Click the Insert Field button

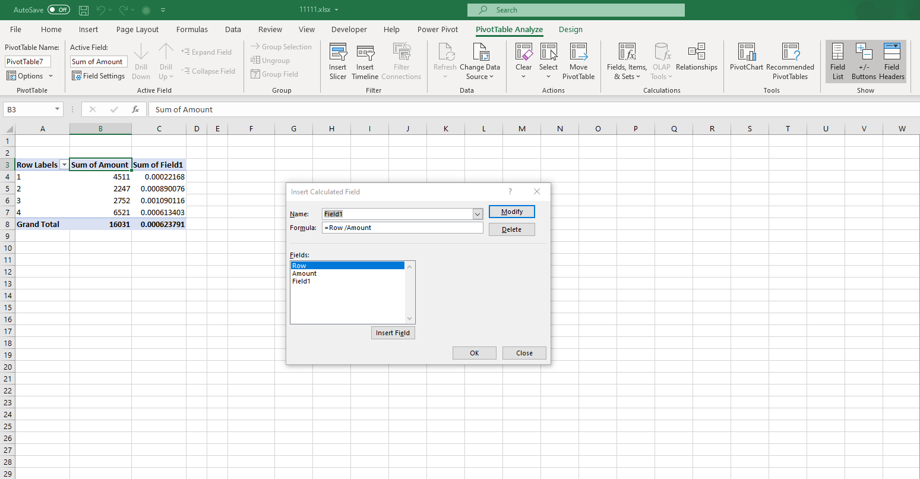[x=393, y=333]
